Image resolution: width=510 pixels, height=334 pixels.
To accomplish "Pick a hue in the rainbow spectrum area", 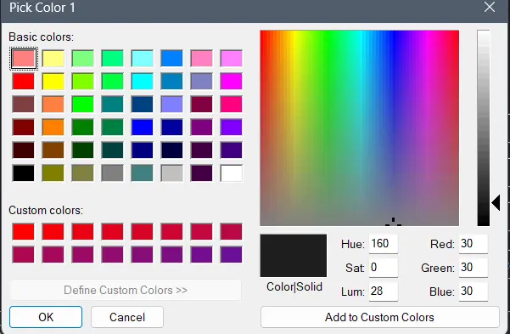I will click(x=360, y=127).
